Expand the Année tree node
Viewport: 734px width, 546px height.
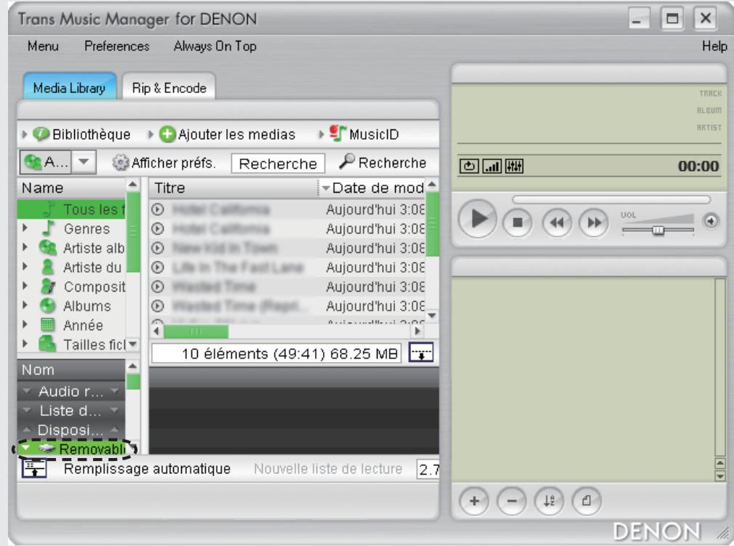click(x=25, y=325)
